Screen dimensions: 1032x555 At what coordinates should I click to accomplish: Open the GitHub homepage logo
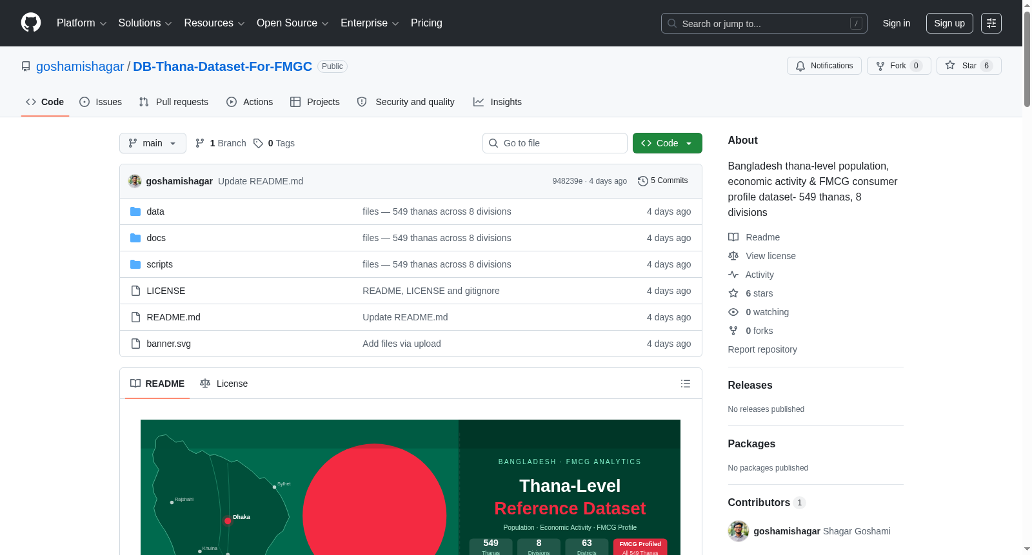31,23
